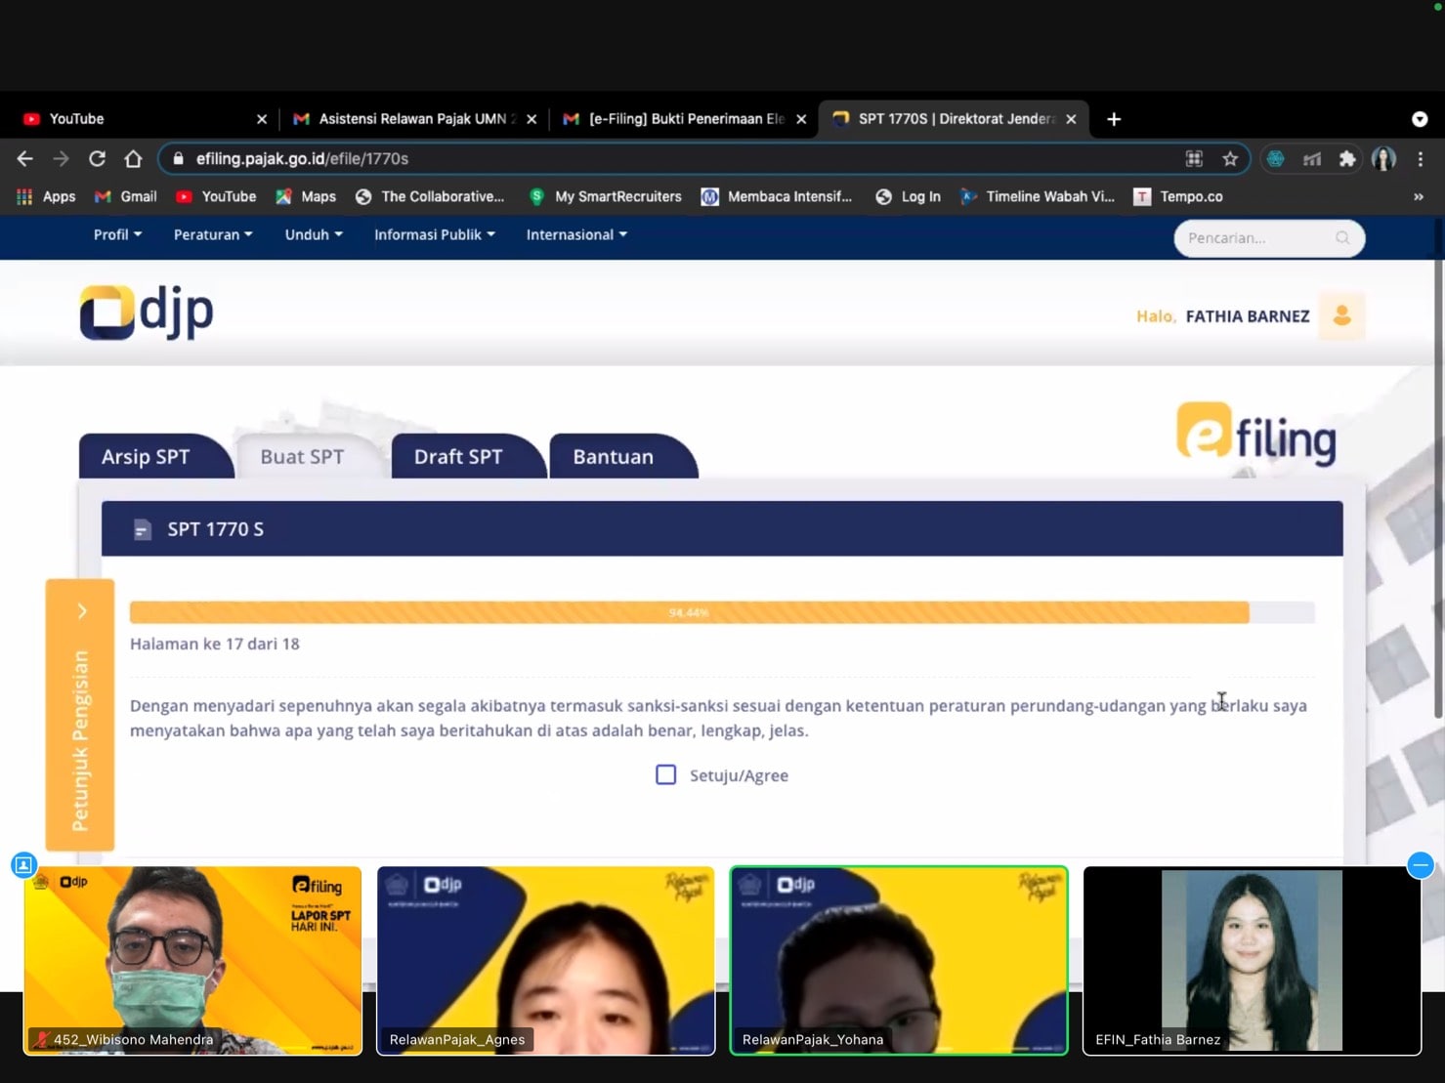Screen dimensions: 1445x1083
Task: Click the browser reload icon
Action: pos(97,158)
